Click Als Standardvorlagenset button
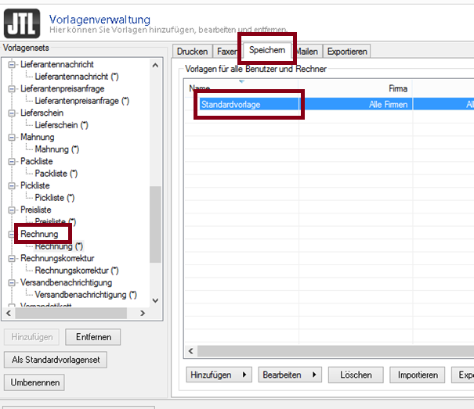This screenshot has height=409, width=474. [x=55, y=360]
